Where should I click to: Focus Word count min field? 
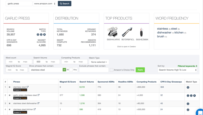pyautogui.click(x=11, y=62)
